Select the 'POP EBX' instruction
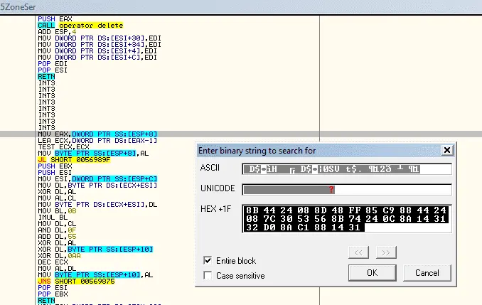 click(53, 294)
